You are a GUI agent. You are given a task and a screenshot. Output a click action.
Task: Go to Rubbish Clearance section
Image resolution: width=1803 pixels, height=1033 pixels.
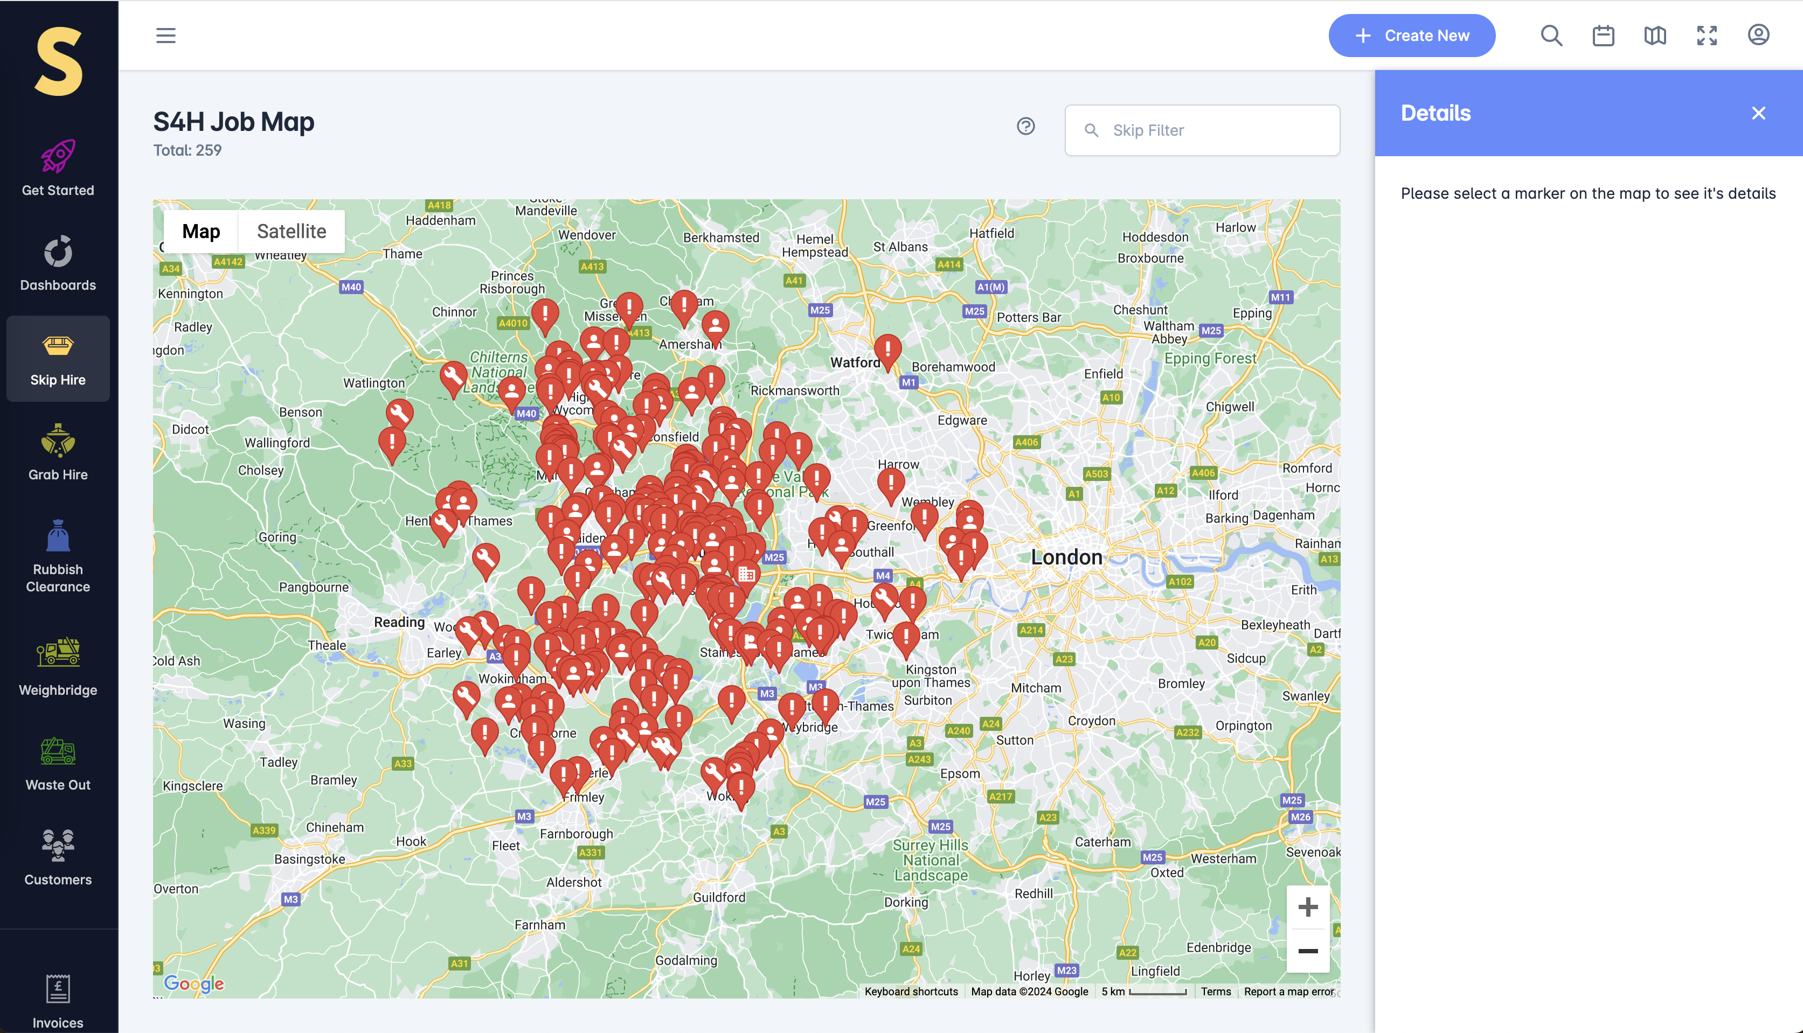pyautogui.click(x=58, y=557)
